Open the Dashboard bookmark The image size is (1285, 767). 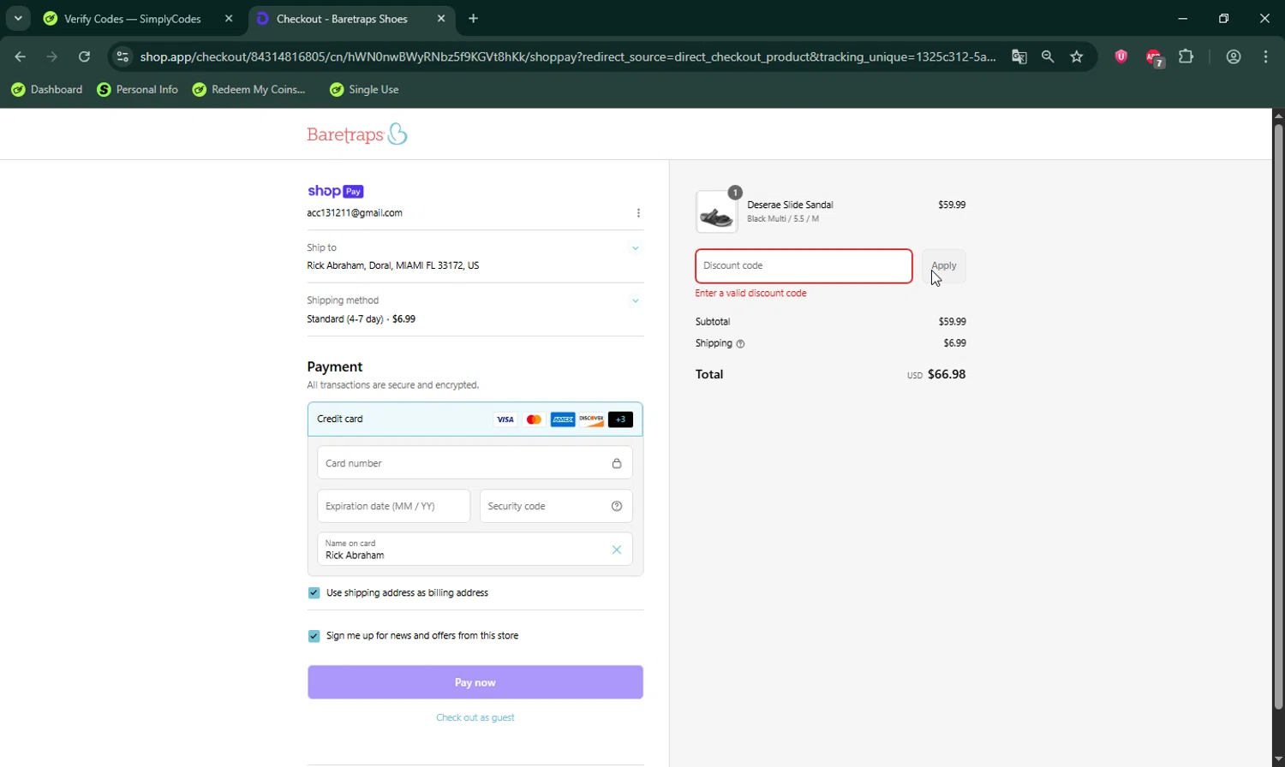pos(47,89)
